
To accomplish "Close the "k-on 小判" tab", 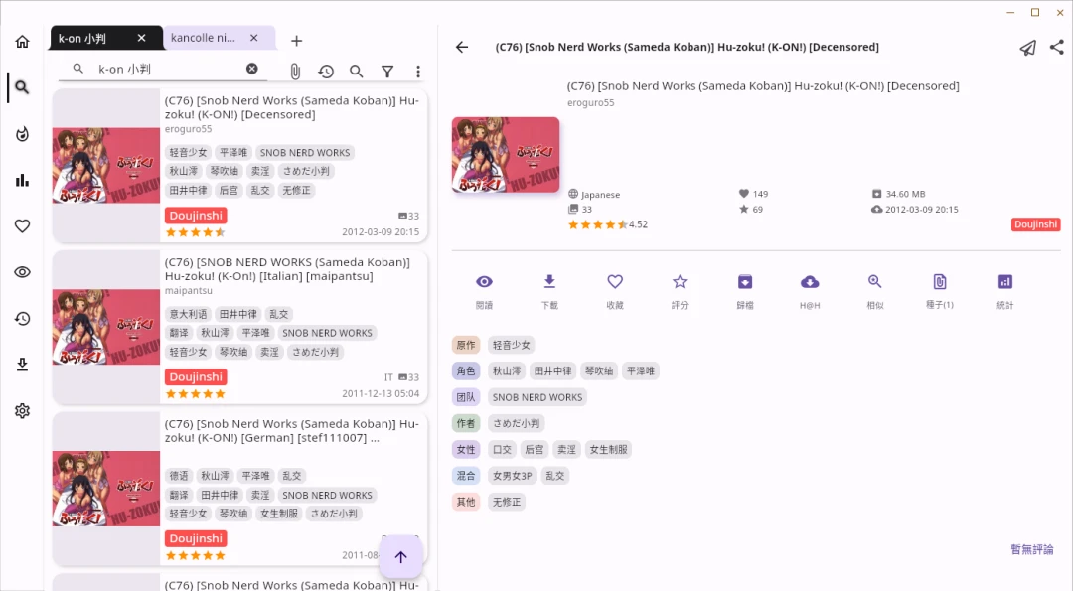I will pyautogui.click(x=141, y=38).
